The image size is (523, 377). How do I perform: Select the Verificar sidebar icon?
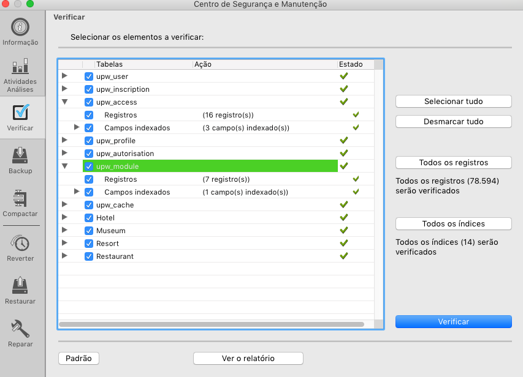coord(20,113)
